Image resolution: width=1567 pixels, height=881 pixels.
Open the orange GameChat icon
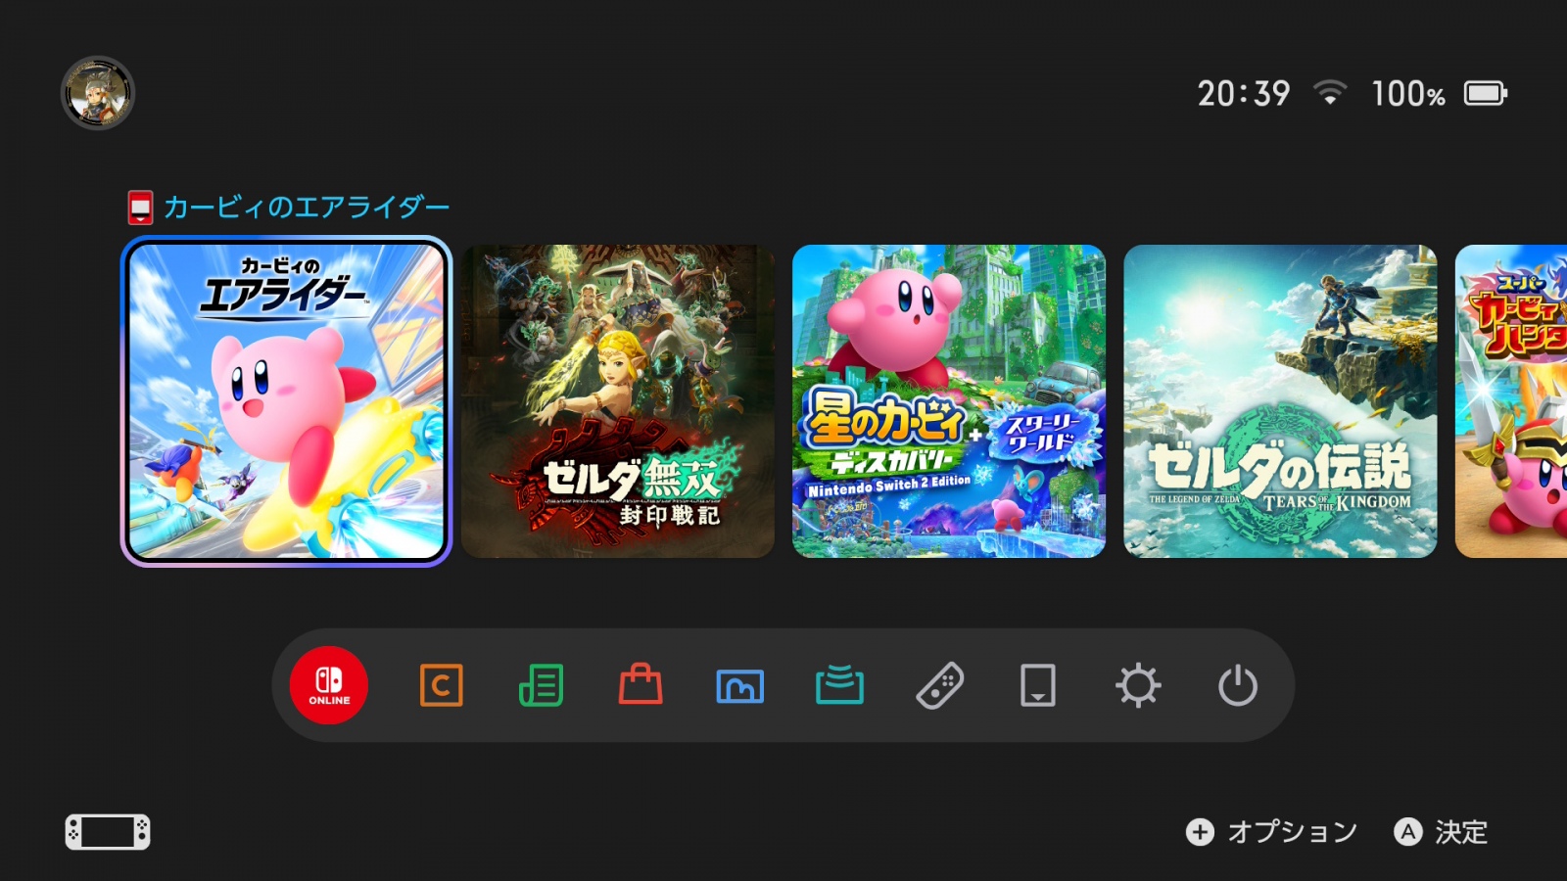click(442, 685)
